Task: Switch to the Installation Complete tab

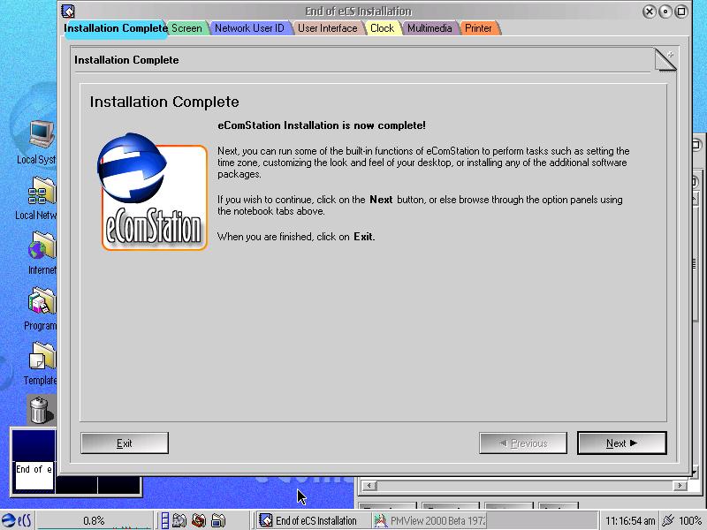Action: click(x=116, y=28)
